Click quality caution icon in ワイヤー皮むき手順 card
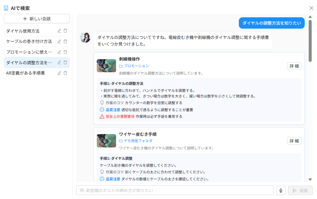317x199 pixels. tap(102, 179)
